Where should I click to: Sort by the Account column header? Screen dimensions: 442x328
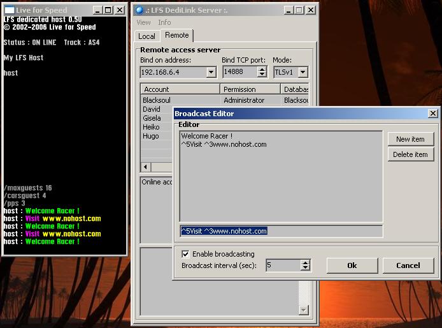[180, 89]
